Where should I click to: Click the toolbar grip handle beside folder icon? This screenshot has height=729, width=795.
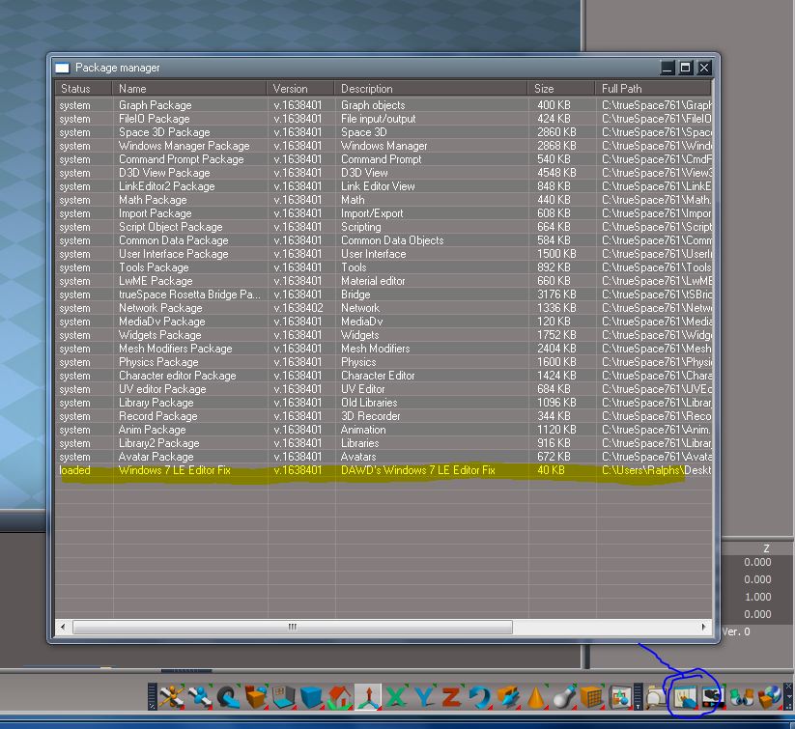coord(639,697)
